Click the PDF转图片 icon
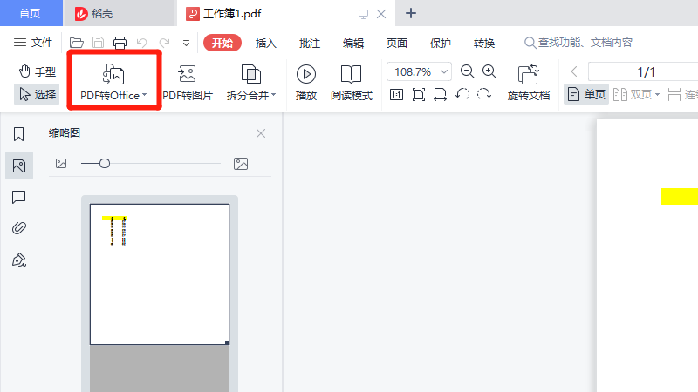Image resolution: width=698 pixels, height=392 pixels. (187, 81)
